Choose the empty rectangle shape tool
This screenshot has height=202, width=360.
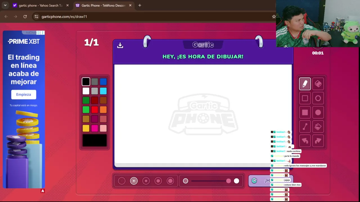pyautogui.click(x=305, y=98)
